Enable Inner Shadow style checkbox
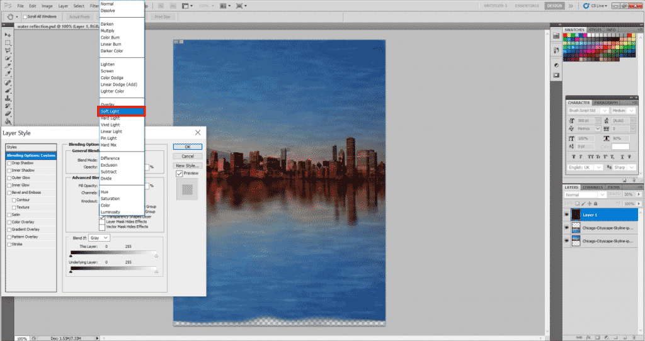The image size is (645, 341). 9,170
